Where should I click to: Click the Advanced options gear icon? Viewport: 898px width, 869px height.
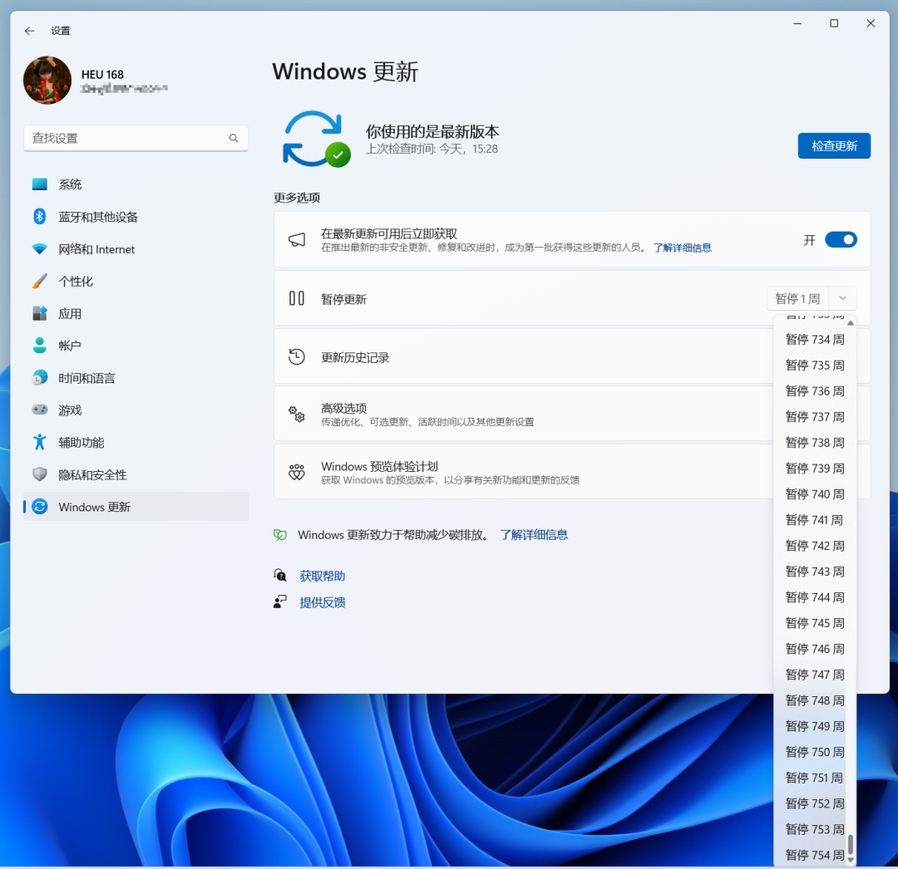297,415
